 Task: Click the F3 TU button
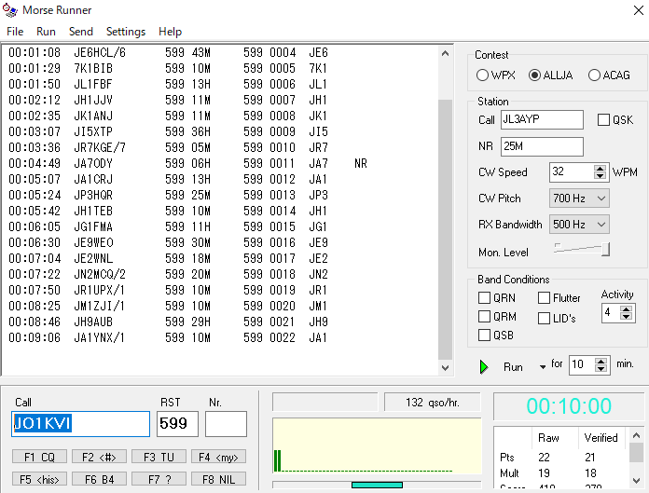[159, 457]
